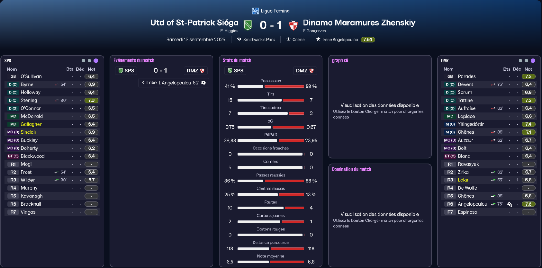Image resolution: width=542 pixels, height=268 pixels.
Task: Open the Evénements du match panel title
Action: tap(134, 60)
